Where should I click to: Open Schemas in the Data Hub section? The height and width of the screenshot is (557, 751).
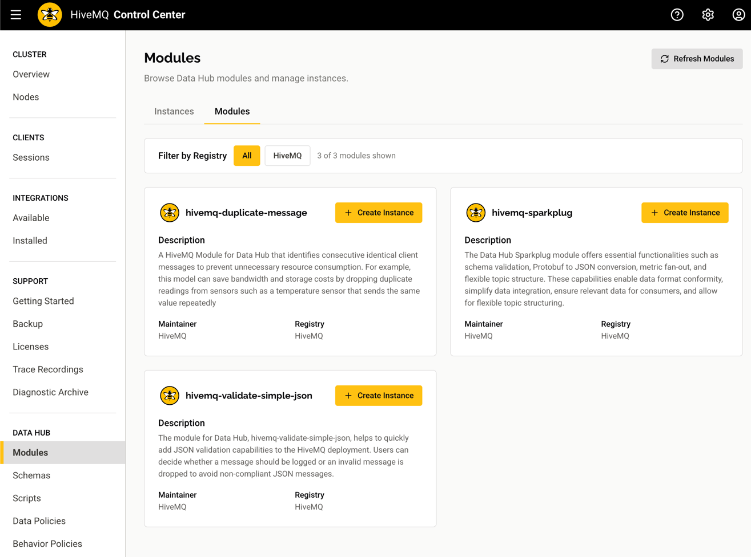click(x=31, y=475)
